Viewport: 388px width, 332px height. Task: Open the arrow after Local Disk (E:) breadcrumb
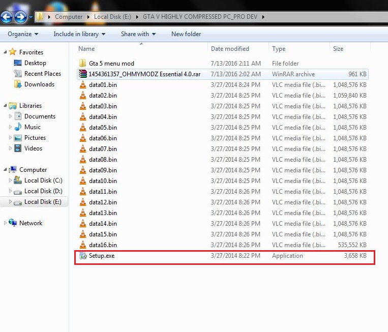[137, 17]
